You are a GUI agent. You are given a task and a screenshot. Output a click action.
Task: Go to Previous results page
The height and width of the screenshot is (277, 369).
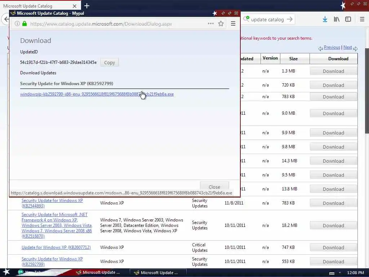(332, 47)
